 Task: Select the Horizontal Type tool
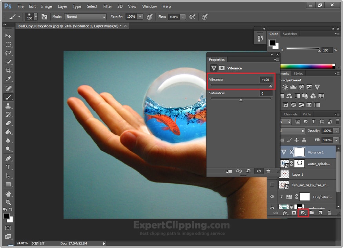click(x=7, y=167)
